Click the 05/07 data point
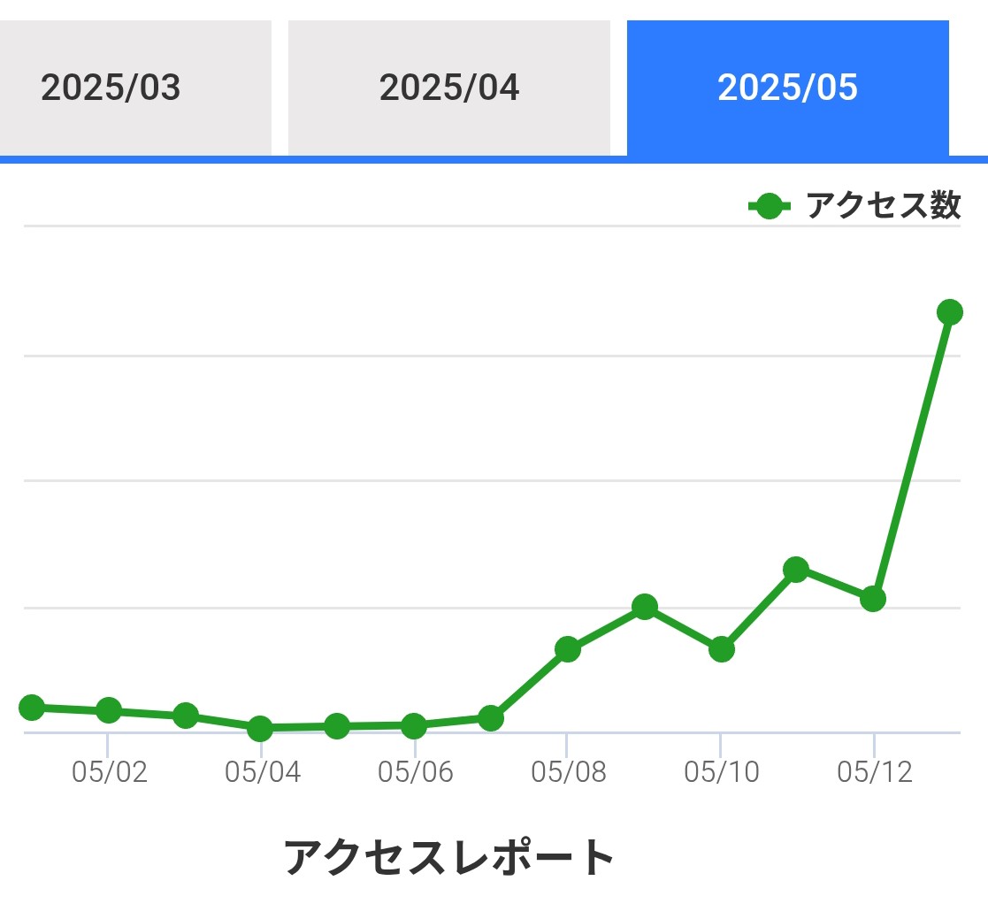Viewport: 988px width, 919px height. pos(491,717)
